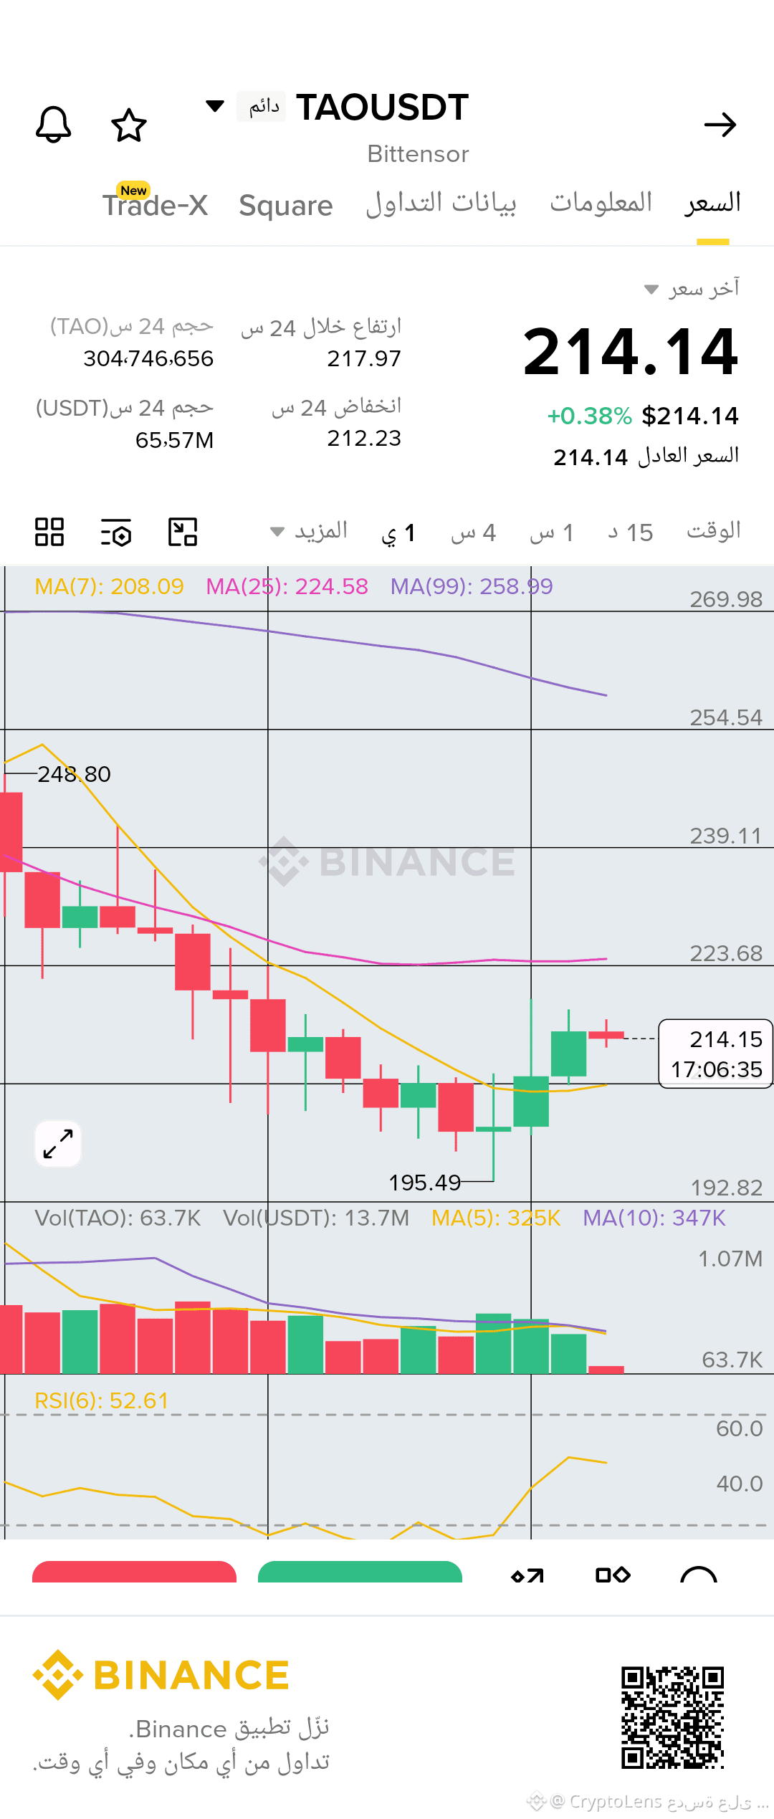Tap the Vol(TAO): 63.7K label
774x1819 pixels.
point(118,1218)
